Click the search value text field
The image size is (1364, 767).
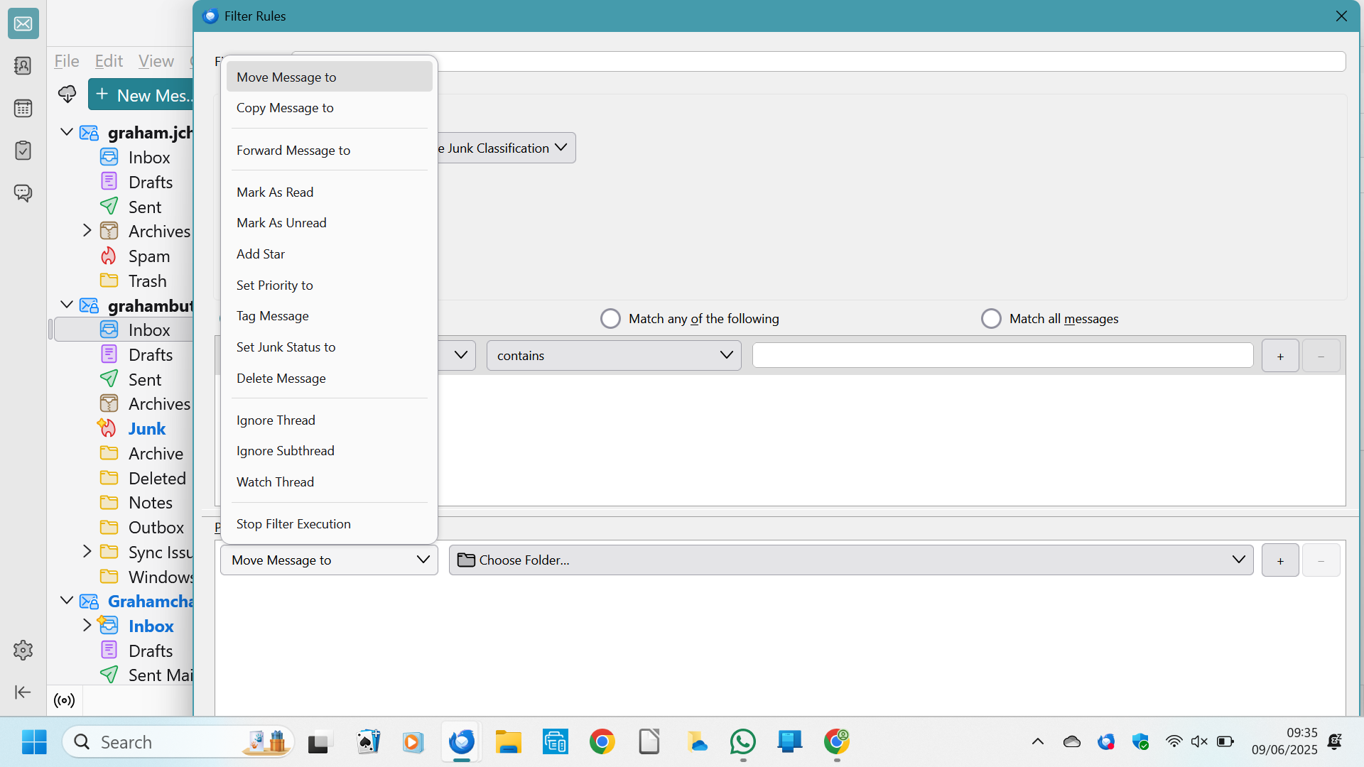pyautogui.click(x=1002, y=356)
